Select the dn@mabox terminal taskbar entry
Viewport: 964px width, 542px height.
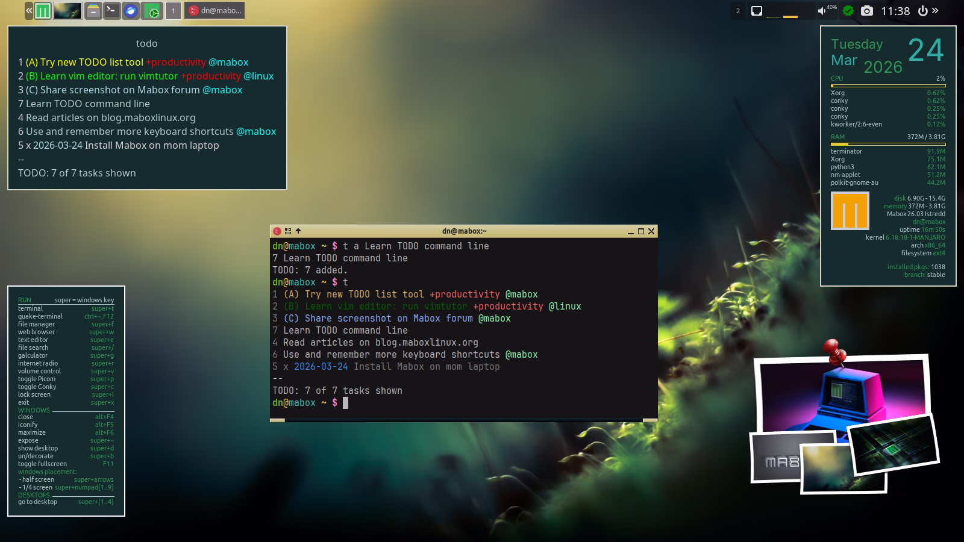pyautogui.click(x=214, y=11)
